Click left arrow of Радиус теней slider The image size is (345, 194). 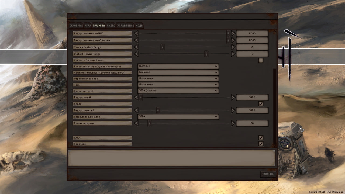(x=136, y=97)
